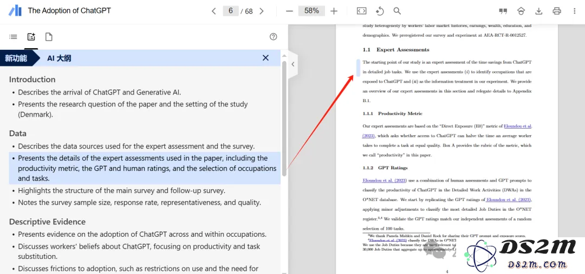Select the Introduction outline heading
Viewport: 585px width, 274px height.
pos(32,79)
